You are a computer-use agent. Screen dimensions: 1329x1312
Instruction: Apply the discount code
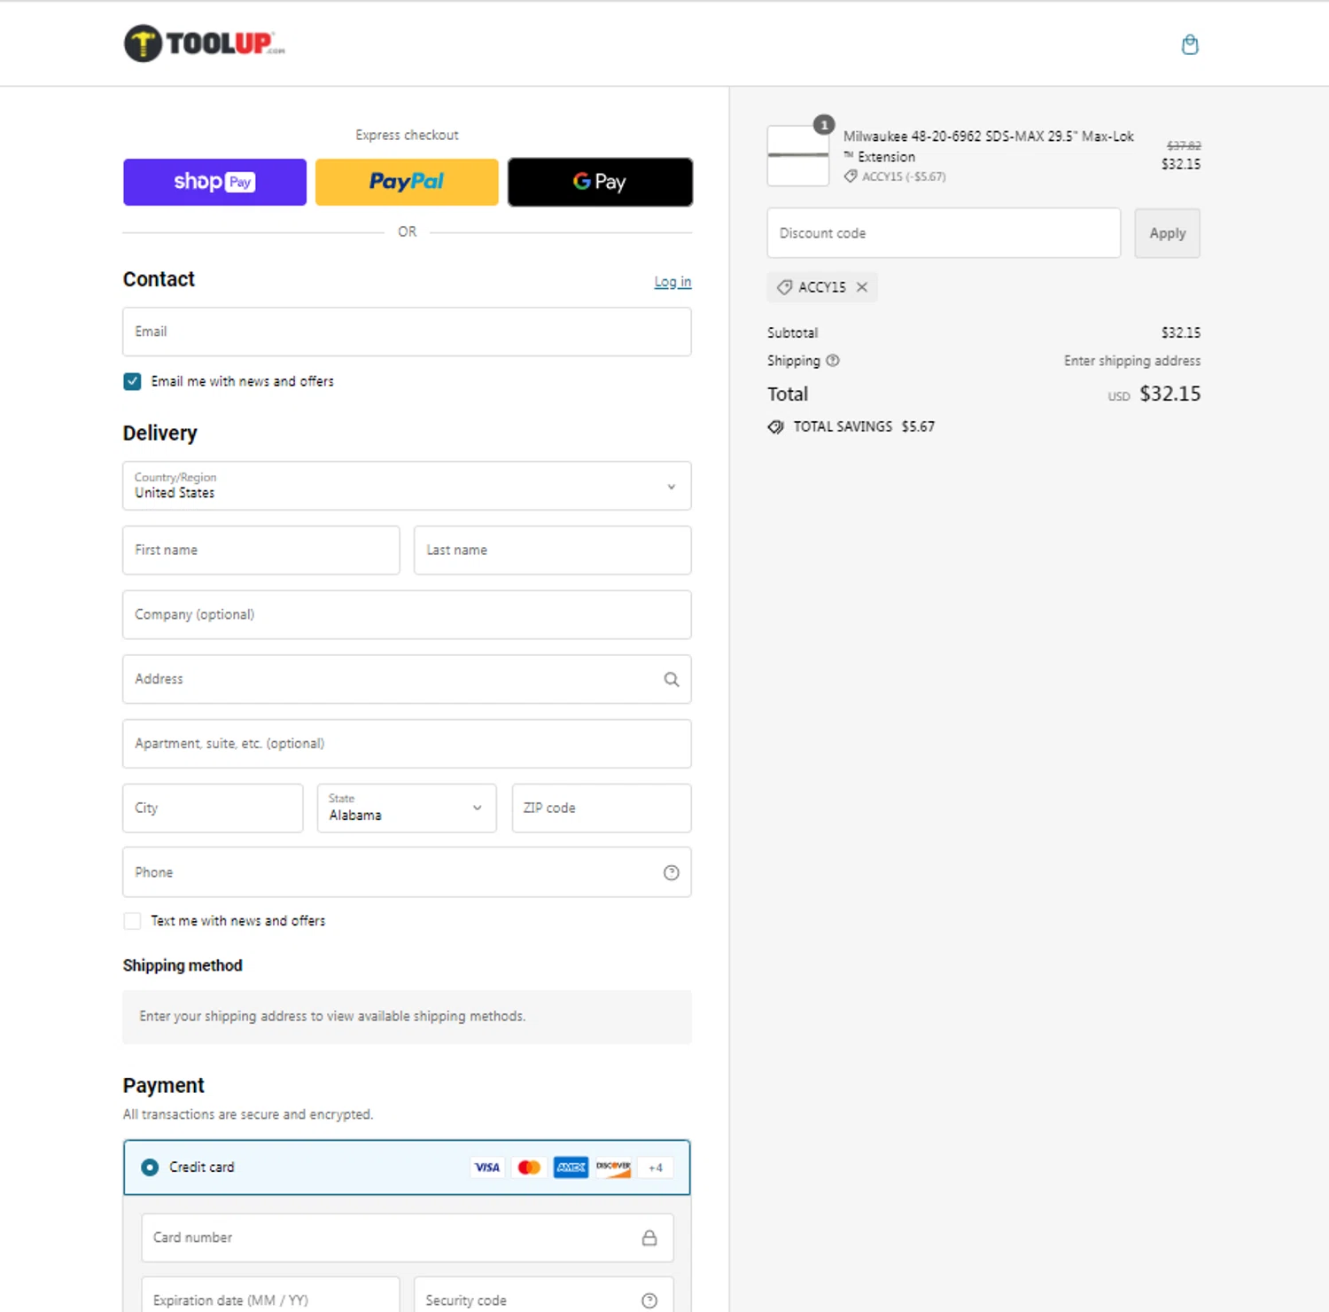pyautogui.click(x=1167, y=234)
